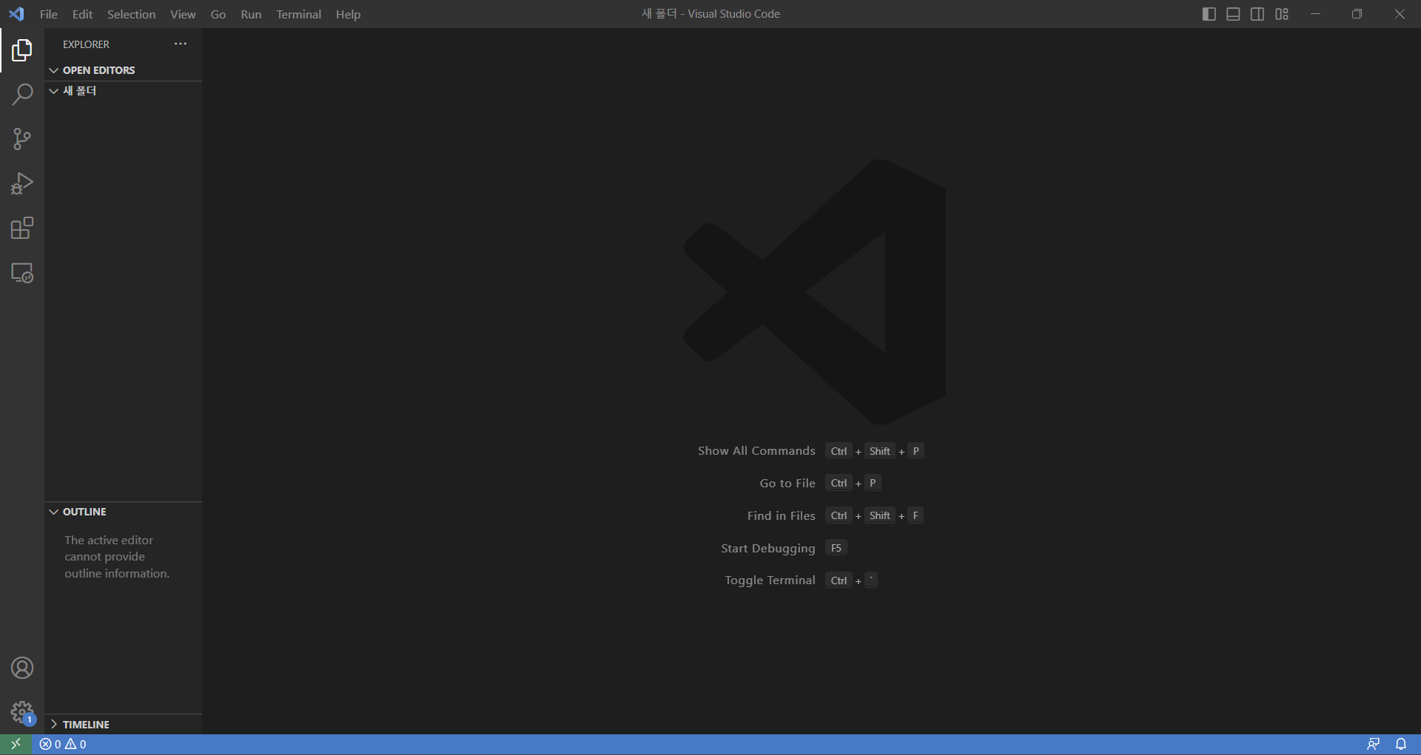Open Explorer views and more actions ellipsis
This screenshot has width=1421, height=755.
click(x=181, y=44)
